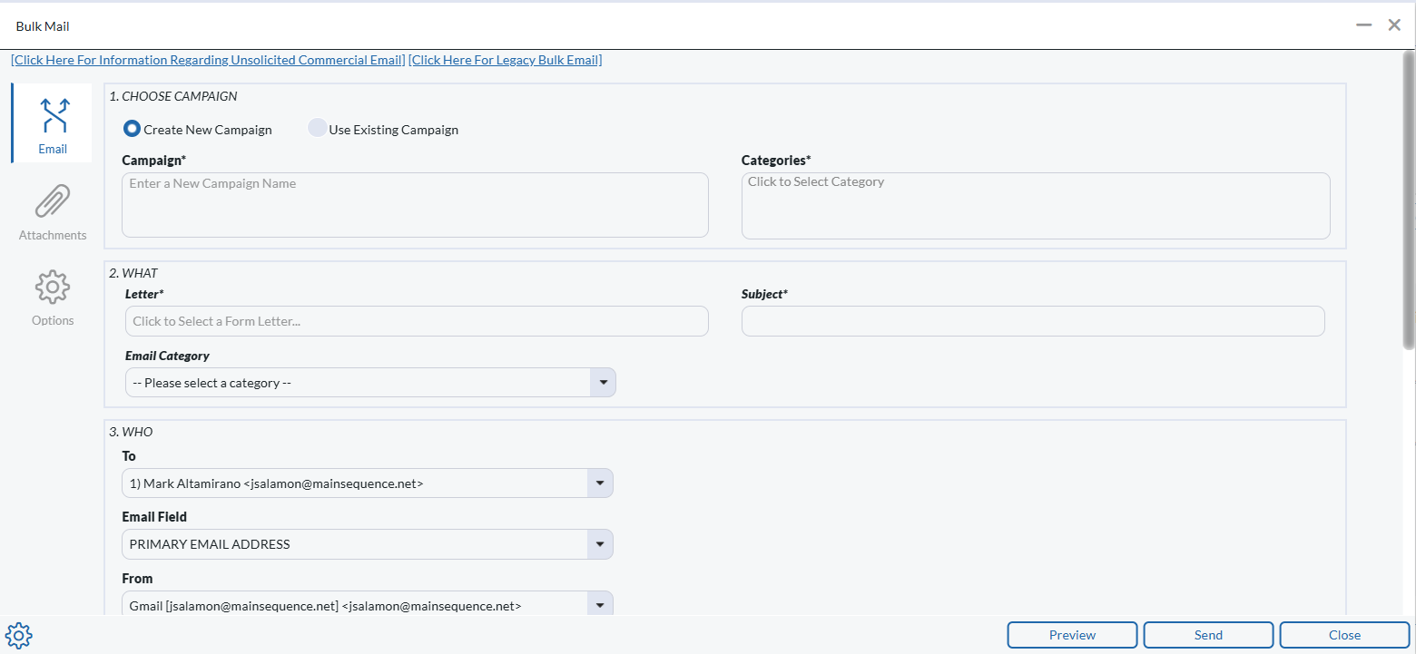Open the To recipient dropdown arrow
Viewport: 1416px width, 654px height.
[600, 483]
